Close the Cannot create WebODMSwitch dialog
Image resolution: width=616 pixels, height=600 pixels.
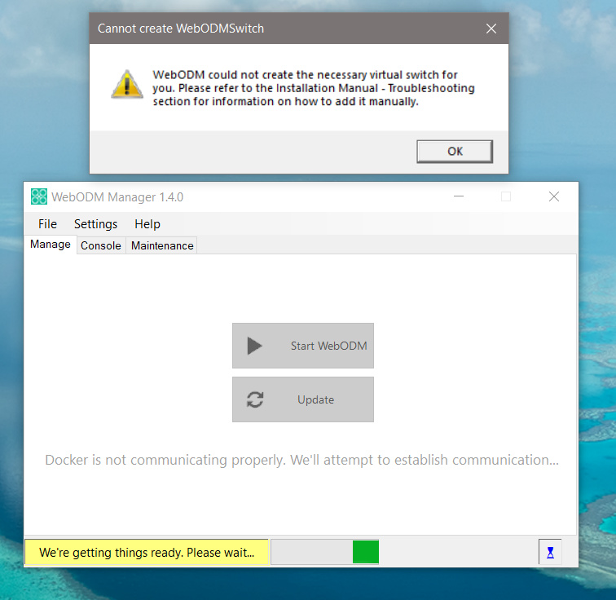click(491, 29)
